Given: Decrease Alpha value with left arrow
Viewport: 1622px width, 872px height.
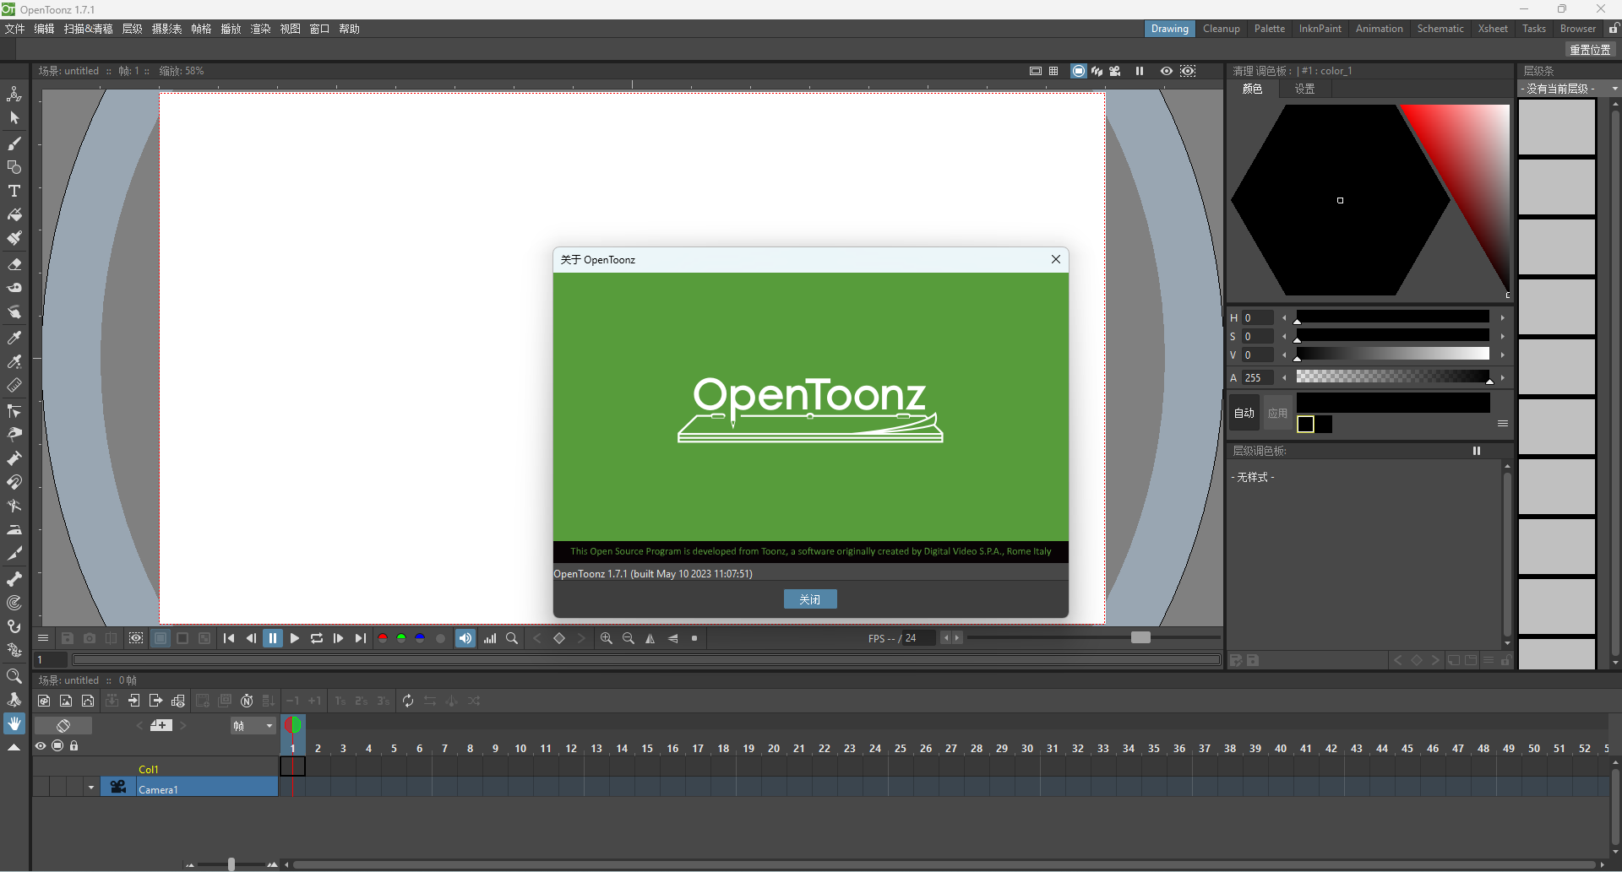Looking at the screenshot, I should click(x=1284, y=377).
